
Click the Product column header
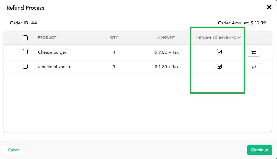47,38
